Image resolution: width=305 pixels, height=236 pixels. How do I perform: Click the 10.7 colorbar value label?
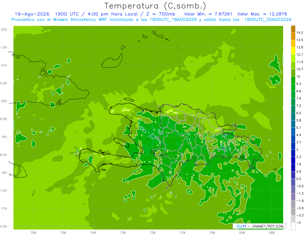point(300,69)
